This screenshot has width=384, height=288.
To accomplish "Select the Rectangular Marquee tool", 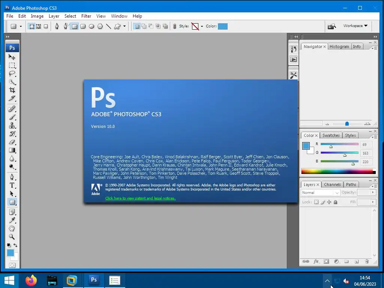I will pos(12,65).
